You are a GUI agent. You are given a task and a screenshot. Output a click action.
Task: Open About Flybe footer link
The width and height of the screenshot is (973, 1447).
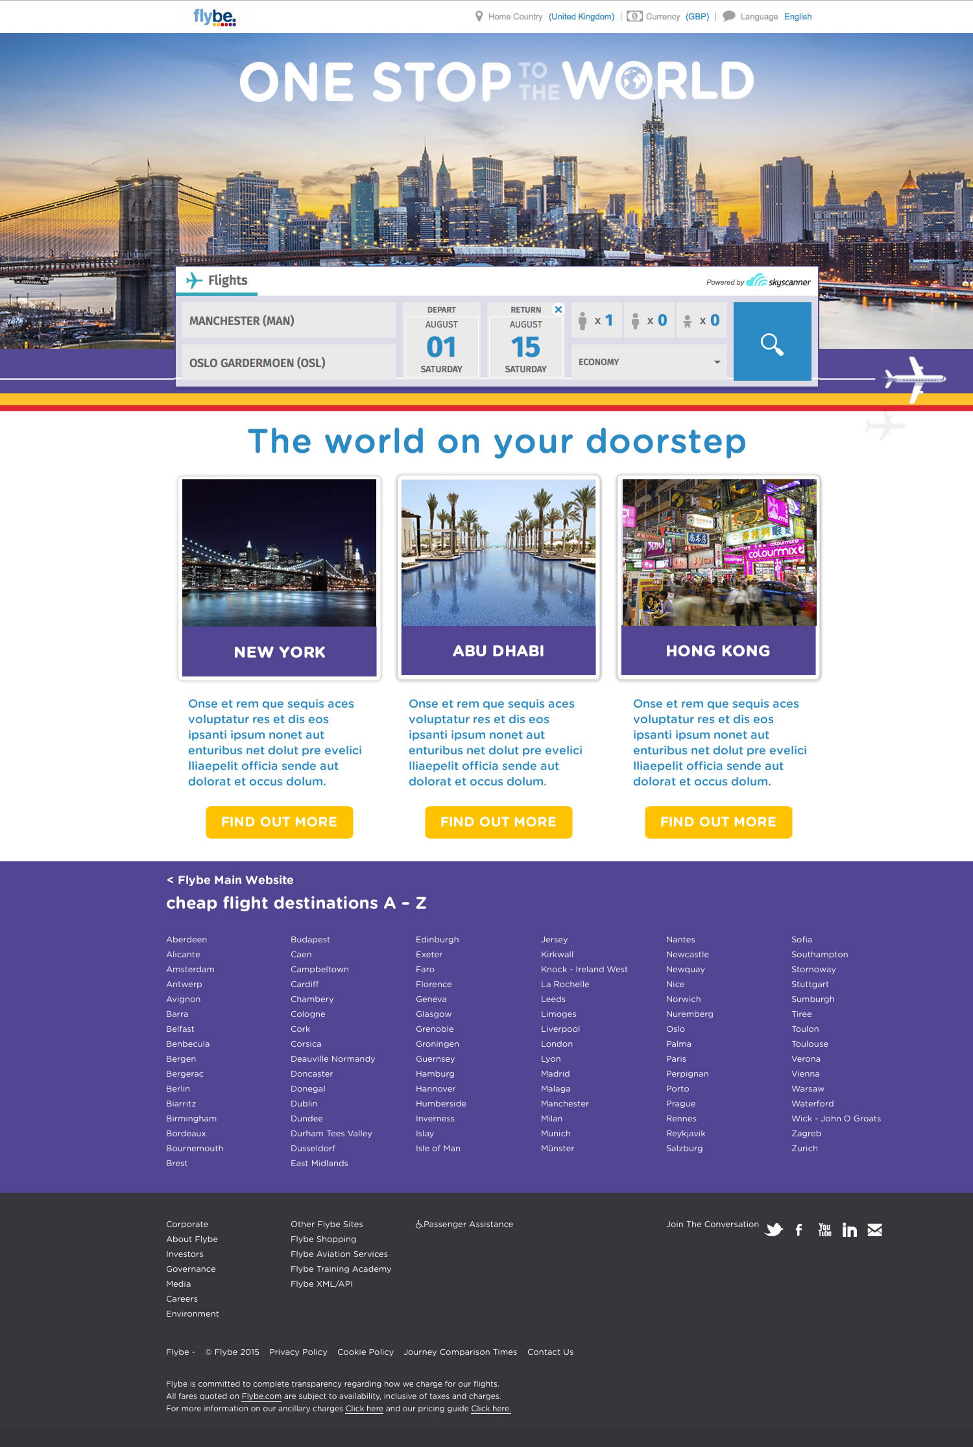pyautogui.click(x=191, y=1239)
